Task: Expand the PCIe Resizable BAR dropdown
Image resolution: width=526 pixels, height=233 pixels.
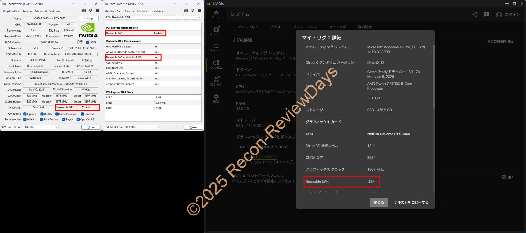Action: point(199,17)
